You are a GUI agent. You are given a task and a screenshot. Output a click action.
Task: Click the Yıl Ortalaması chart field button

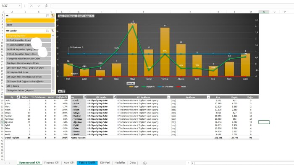click(71, 16)
